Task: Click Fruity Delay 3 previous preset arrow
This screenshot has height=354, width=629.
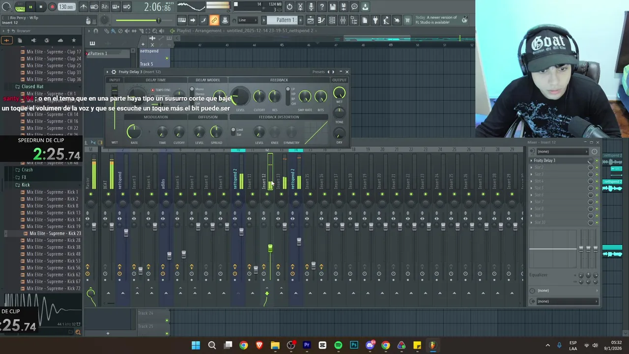Action: coord(328,72)
